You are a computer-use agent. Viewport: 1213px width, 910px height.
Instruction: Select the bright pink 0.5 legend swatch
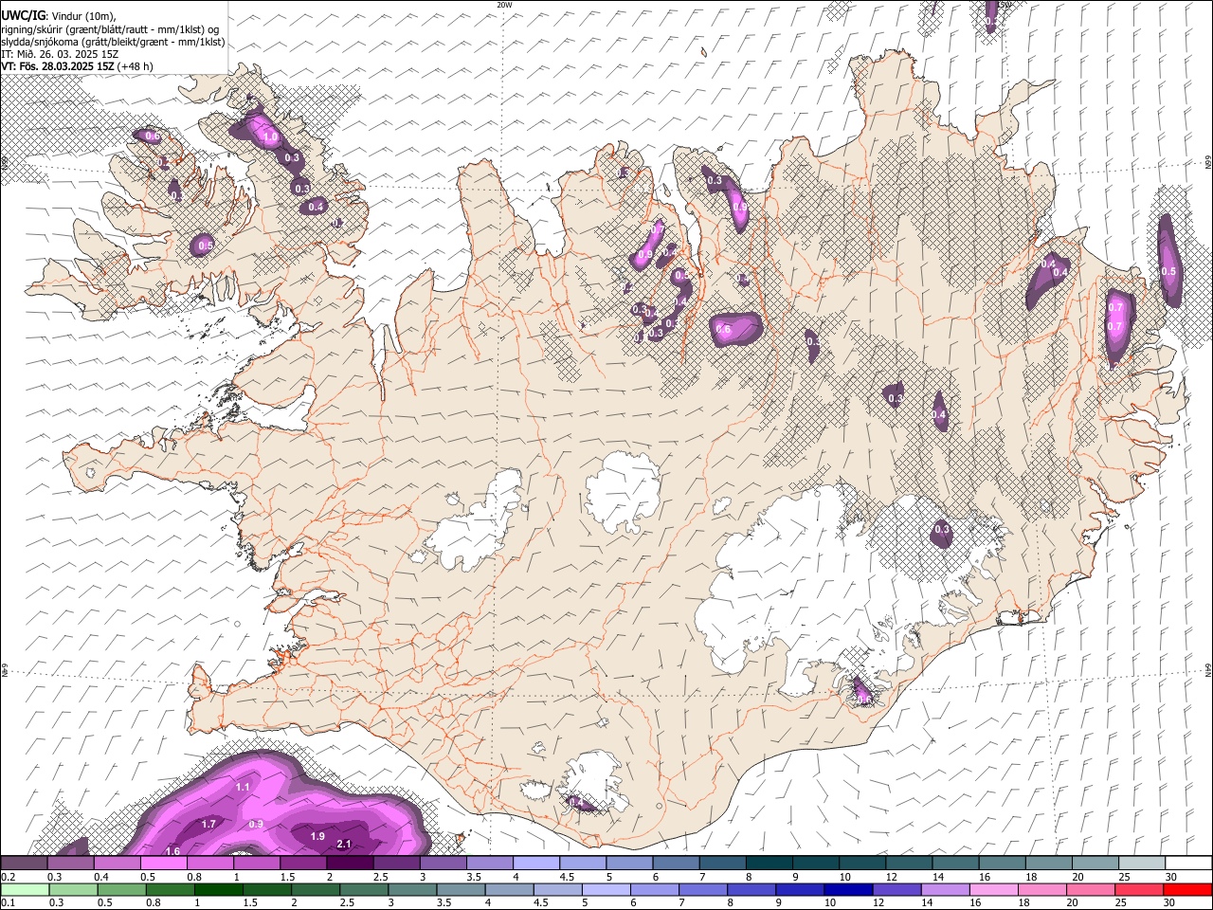(163, 863)
